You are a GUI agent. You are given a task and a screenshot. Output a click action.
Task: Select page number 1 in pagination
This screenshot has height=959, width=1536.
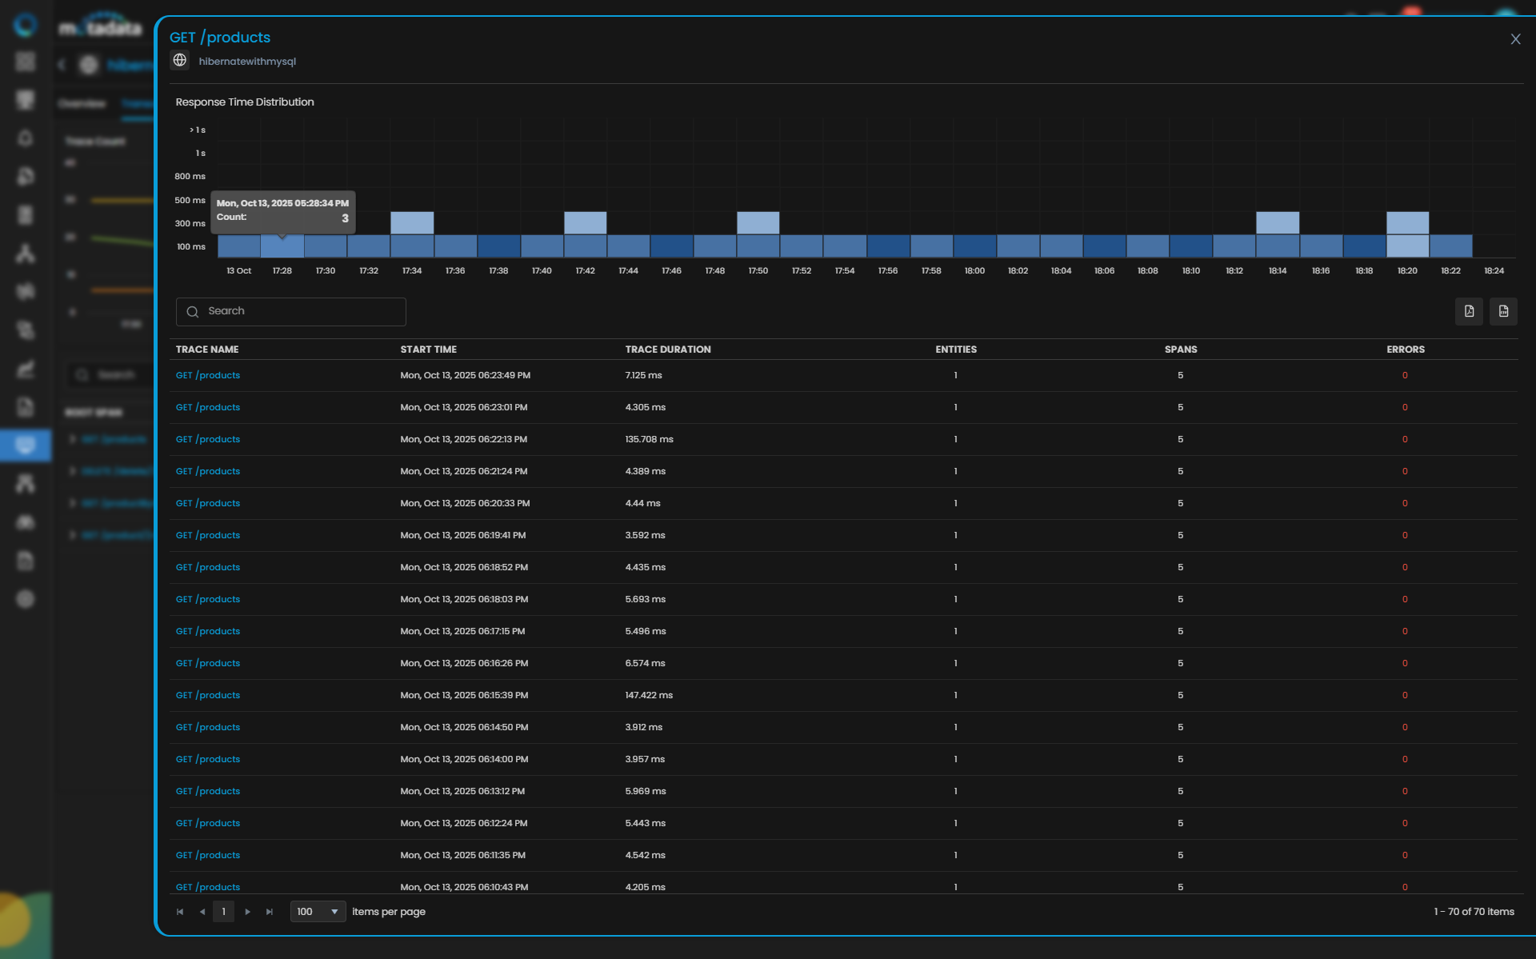223,912
